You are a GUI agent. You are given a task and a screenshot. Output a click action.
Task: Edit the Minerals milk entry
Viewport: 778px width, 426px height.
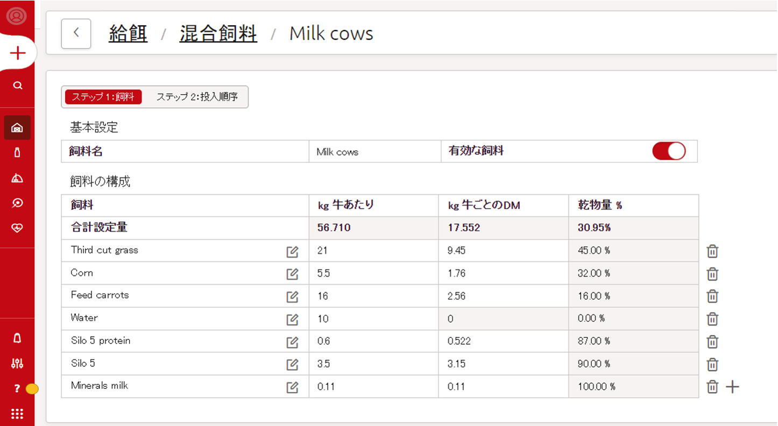pos(292,387)
